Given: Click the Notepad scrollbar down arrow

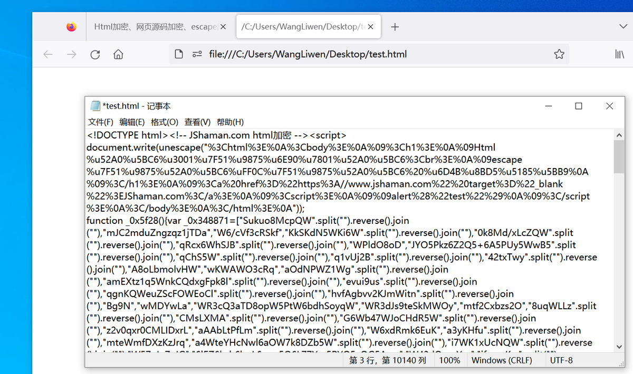Looking at the screenshot, I should (x=619, y=347).
